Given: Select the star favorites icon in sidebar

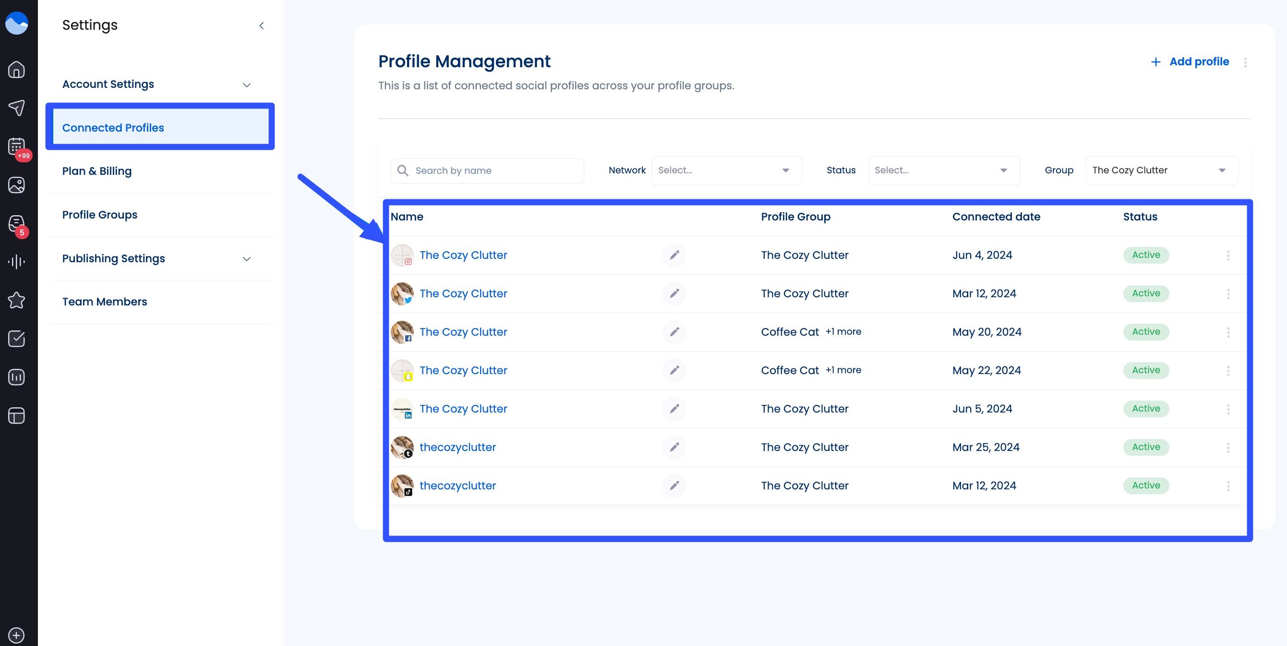Looking at the screenshot, I should tap(16, 300).
